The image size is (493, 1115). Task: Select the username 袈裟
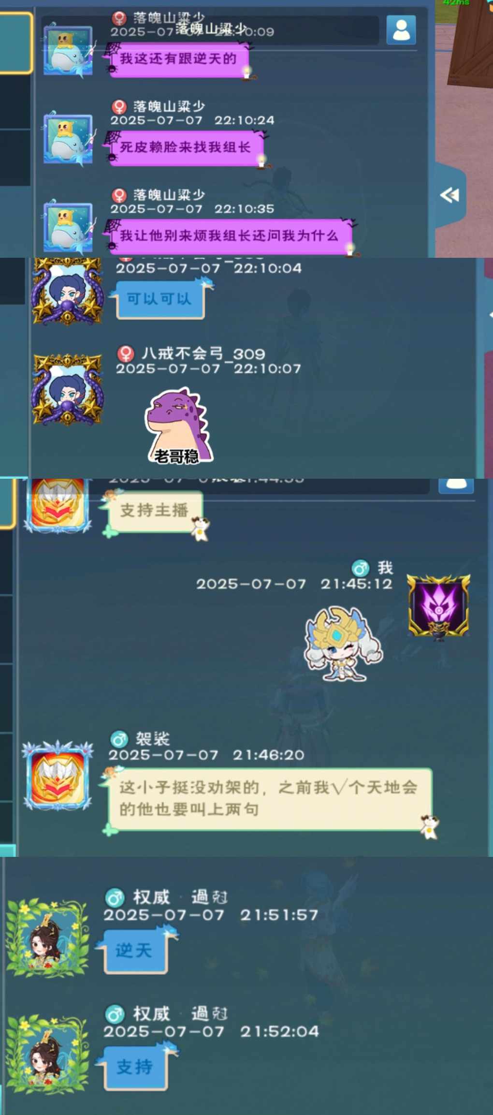[x=153, y=739]
